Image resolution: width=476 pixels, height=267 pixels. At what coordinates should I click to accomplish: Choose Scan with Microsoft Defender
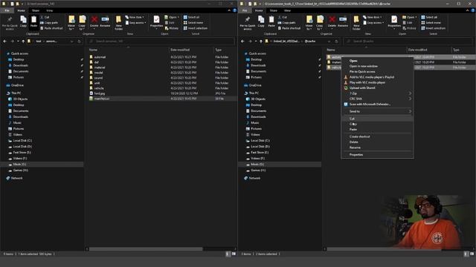click(x=377, y=105)
